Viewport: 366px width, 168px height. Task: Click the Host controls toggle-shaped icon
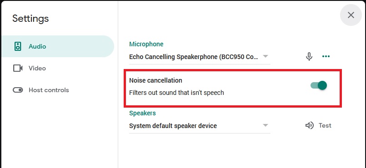pyautogui.click(x=18, y=90)
